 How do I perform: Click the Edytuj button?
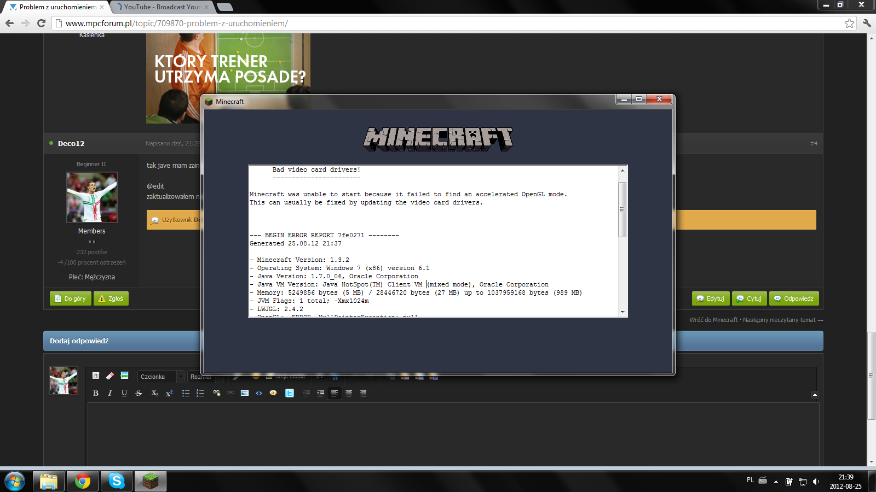click(x=711, y=298)
